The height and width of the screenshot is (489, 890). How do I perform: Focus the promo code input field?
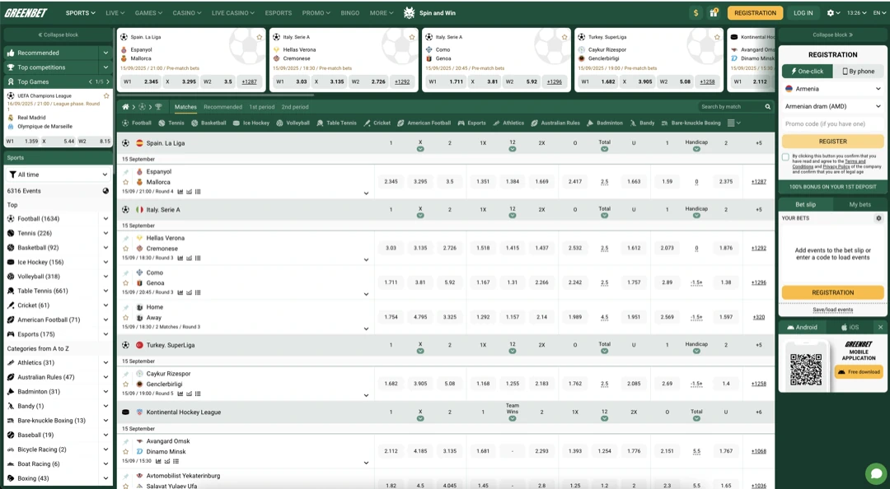tap(832, 123)
